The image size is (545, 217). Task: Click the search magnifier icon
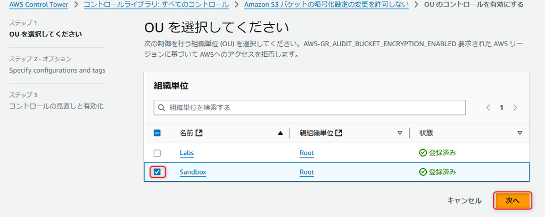(161, 108)
